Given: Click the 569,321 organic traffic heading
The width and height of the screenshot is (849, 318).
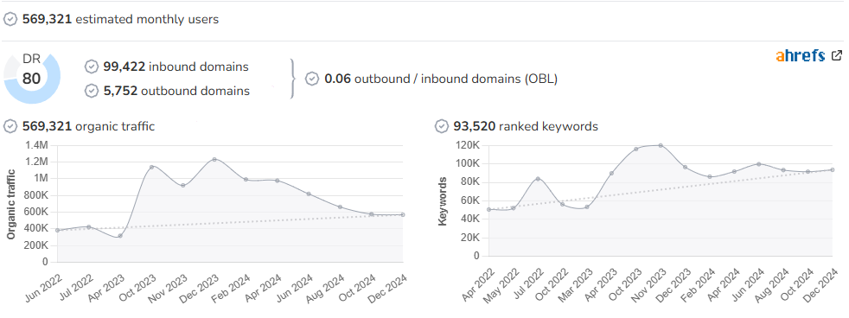Looking at the screenshot, I should (88, 126).
